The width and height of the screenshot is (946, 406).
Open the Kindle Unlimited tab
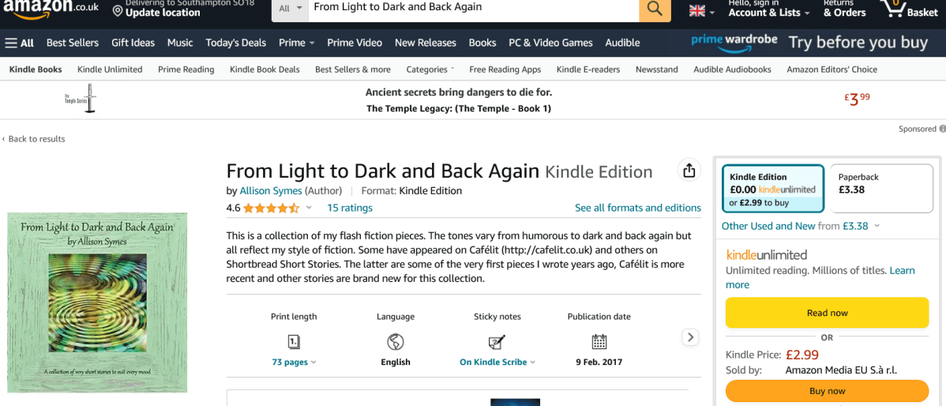[x=110, y=70]
